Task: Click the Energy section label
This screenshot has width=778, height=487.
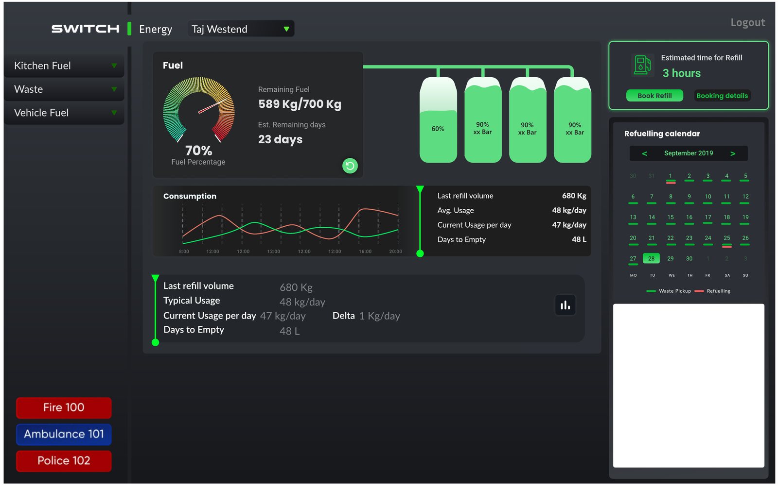Action: (156, 30)
